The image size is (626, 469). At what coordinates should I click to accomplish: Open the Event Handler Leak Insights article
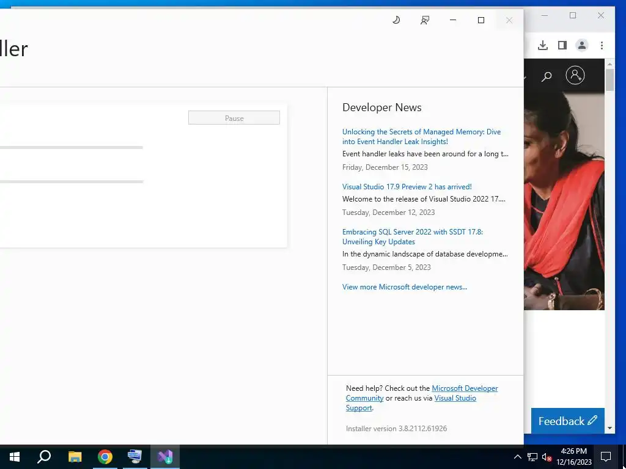point(421,136)
